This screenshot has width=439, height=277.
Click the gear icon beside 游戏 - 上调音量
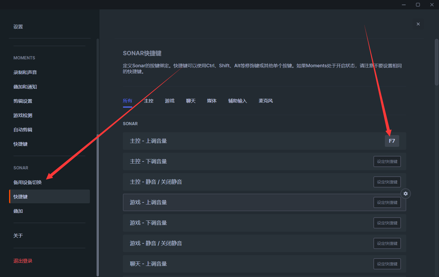[406, 194]
